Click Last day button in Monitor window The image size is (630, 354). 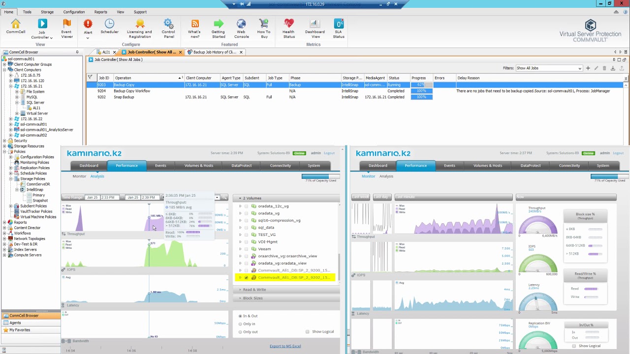pyautogui.click(x=381, y=197)
